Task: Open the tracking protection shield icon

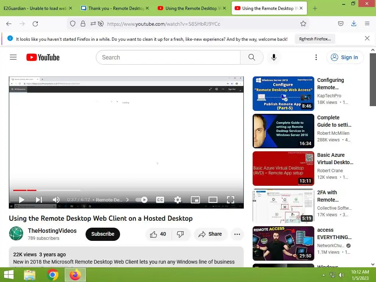Action: point(73,23)
